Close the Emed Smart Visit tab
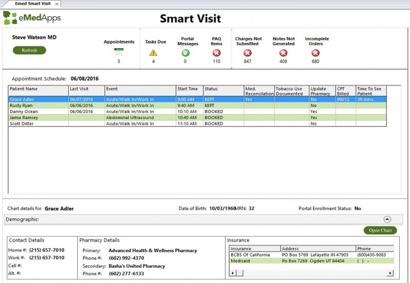 click(57, 4)
